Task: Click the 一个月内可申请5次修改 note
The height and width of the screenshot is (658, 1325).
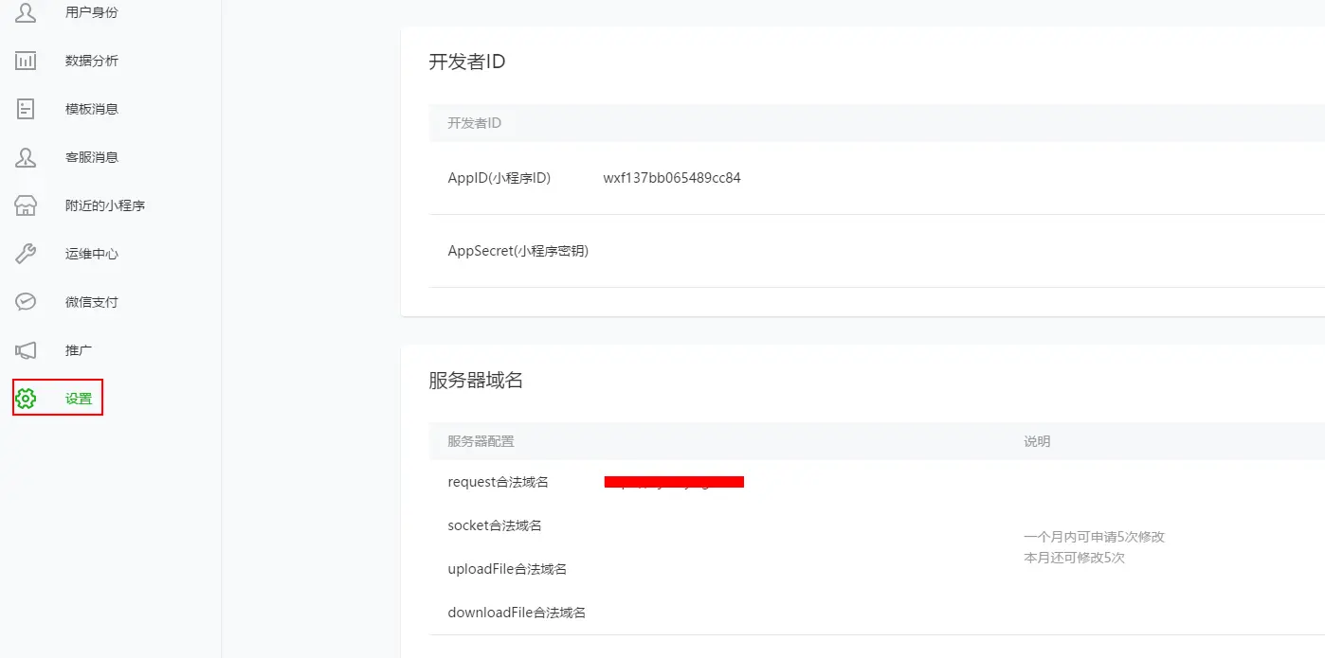Action: pyautogui.click(x=1094, y=537)
